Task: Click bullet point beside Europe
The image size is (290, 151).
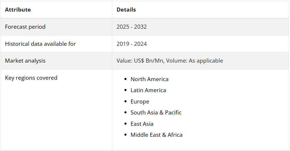Action: tap(126, 101)
